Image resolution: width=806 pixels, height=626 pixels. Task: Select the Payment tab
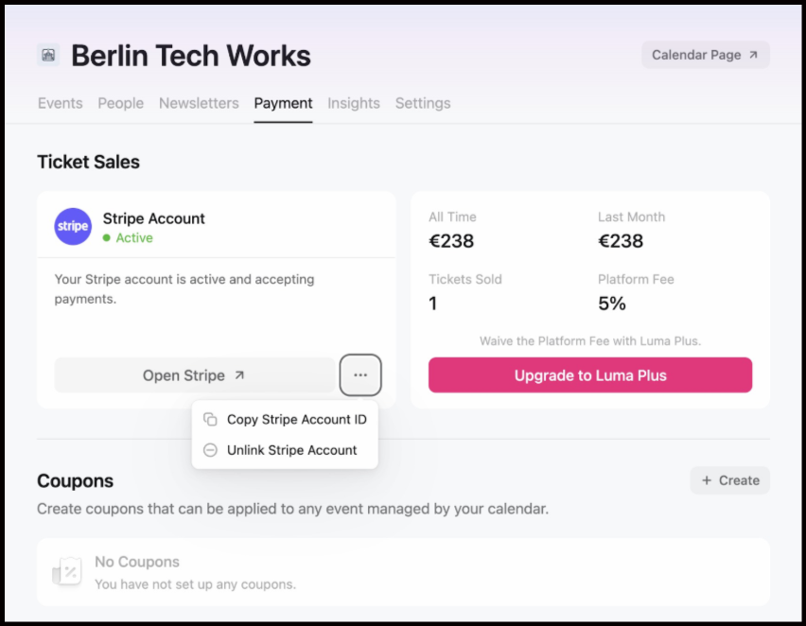pyautogui.click(x=283, y=103)
